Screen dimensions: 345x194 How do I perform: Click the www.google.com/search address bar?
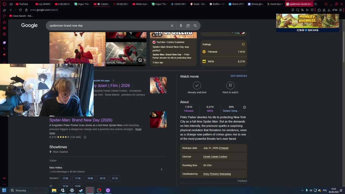pyautogui.click(x=44, y=10)
